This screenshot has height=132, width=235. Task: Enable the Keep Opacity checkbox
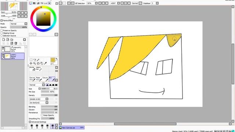click(x=42, y=115)
